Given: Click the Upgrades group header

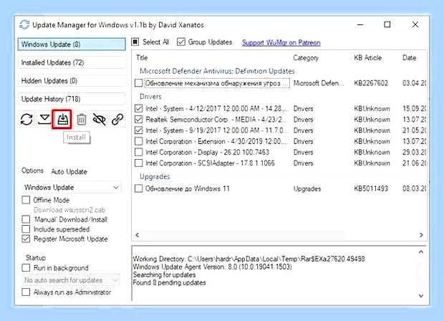Looking at the screenshot, I should (x=155, y=176).
